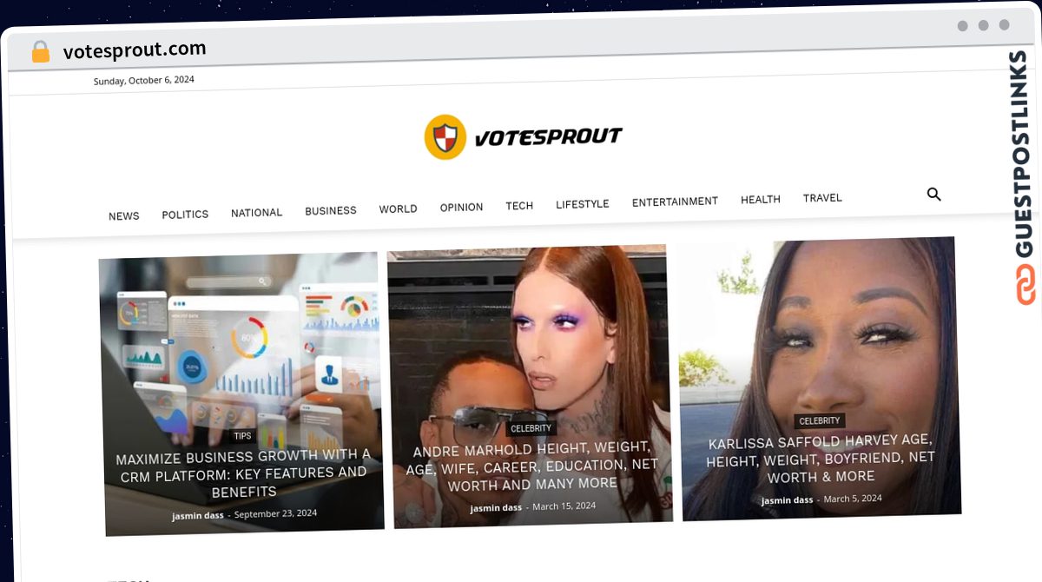This screenshot has width=1042, height=582.
Task: Open the LIFESTYLE menu
Action: [x=583, y=204]
